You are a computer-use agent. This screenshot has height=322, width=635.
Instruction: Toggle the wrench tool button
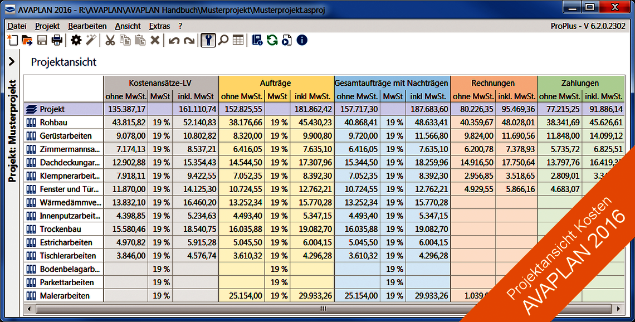208,40
